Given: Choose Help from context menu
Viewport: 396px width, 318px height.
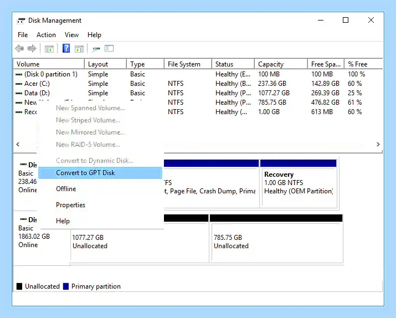Looking at the screenshot, I should coord(100,221).
